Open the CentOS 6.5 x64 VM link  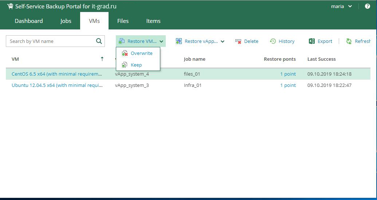[x=57, y=74]
